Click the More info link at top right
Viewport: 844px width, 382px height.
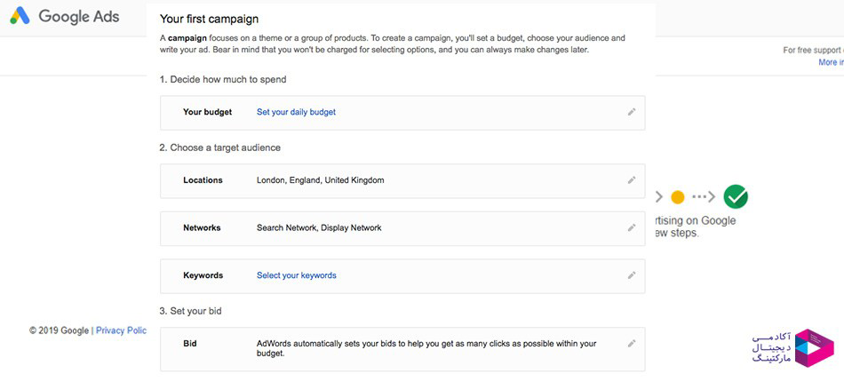point(831,62)
